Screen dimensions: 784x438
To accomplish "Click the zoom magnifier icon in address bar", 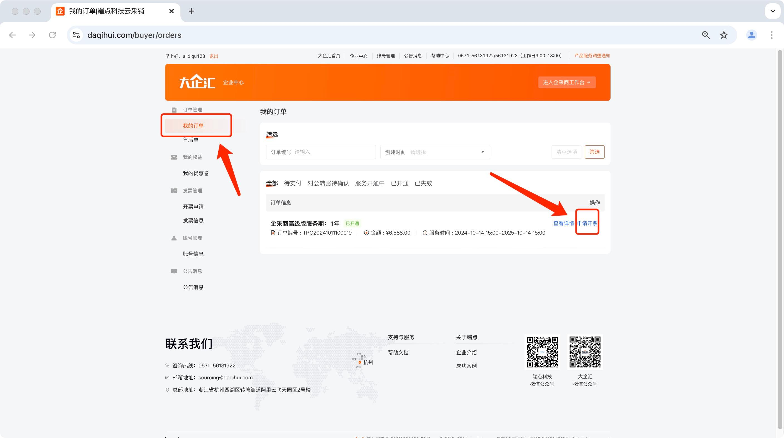I will pos(706,35).
